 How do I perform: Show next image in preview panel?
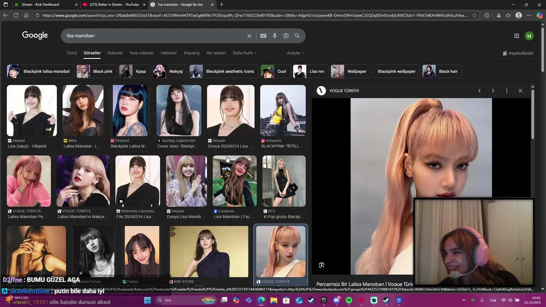(x=493, y=91)
